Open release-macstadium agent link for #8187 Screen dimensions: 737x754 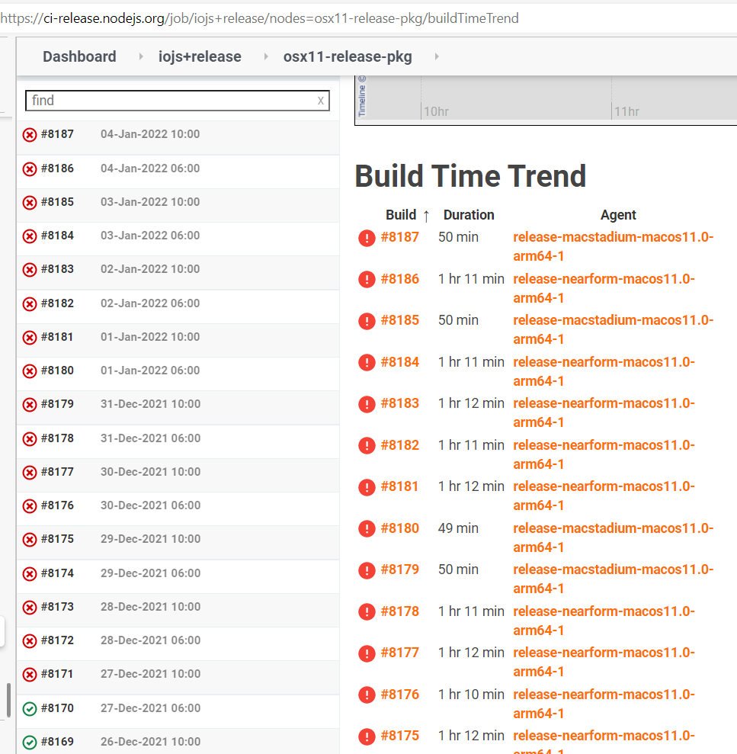coord(613,247)
